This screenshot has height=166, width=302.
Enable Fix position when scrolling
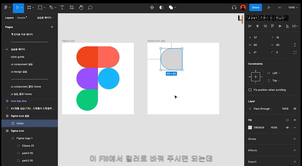(x=250, y=90)
